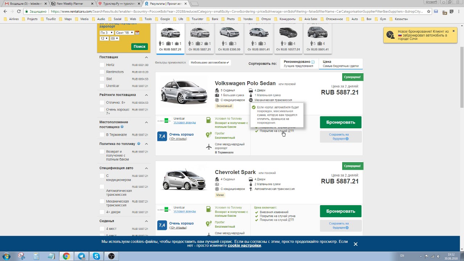Screen dimensions: 464x261
Task: Click the mileage pin icon on the Chevrolet Spark card
Action: (208, 224)
